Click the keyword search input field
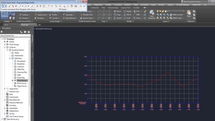Viewport: 215px width, 121px height. coord(195,2)
